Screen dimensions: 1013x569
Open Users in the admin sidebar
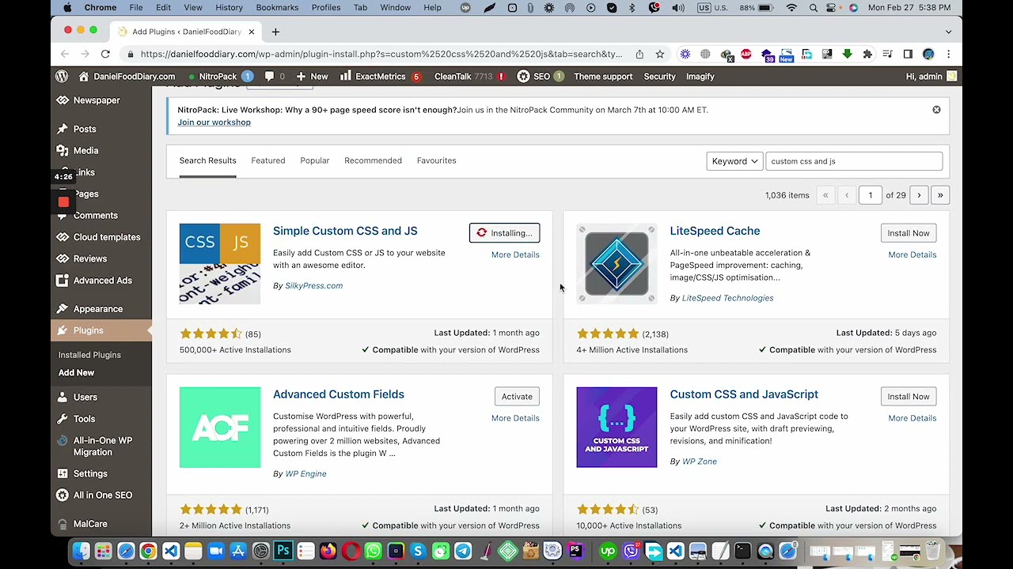tap(85, 398)
